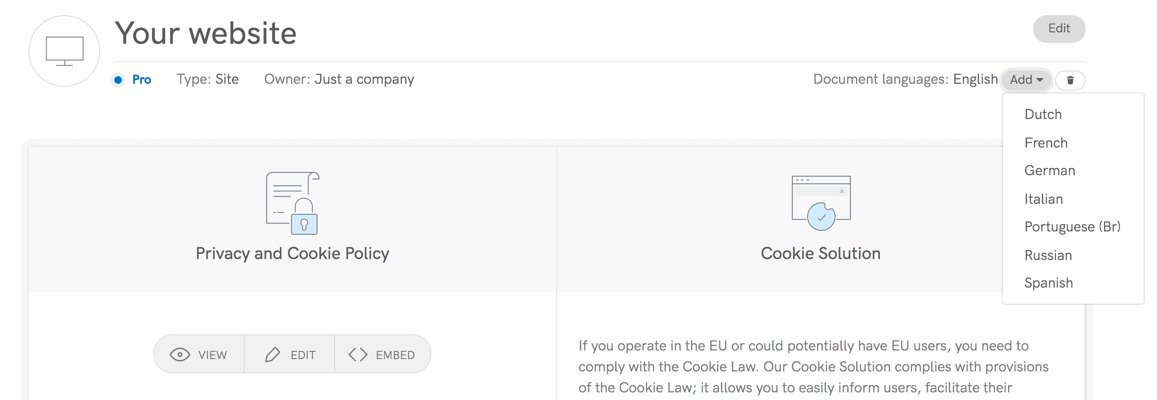Add Spanish as a document language

[1048, 283]
